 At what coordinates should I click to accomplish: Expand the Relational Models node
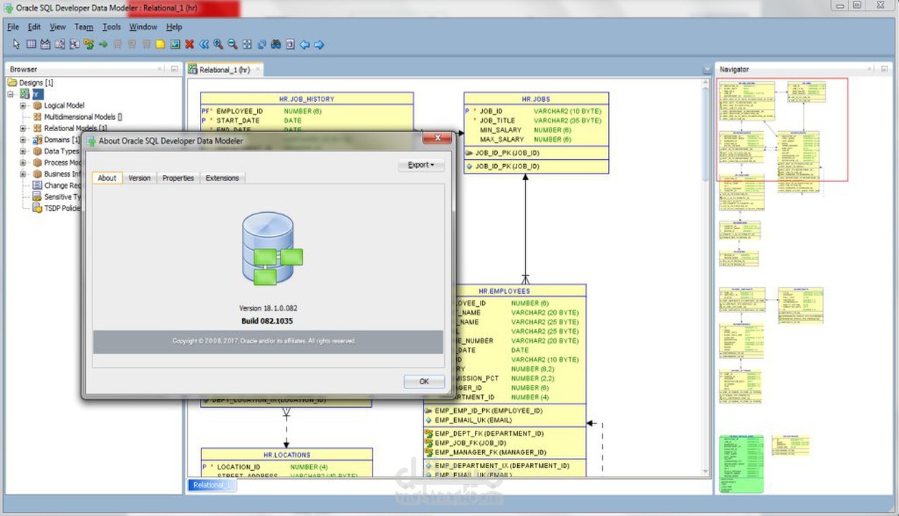[23, 128]
